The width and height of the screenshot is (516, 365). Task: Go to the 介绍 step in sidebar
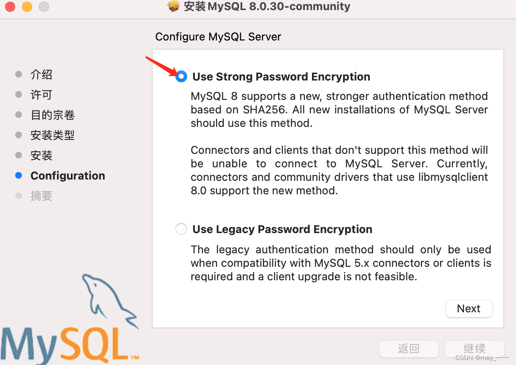41,75
